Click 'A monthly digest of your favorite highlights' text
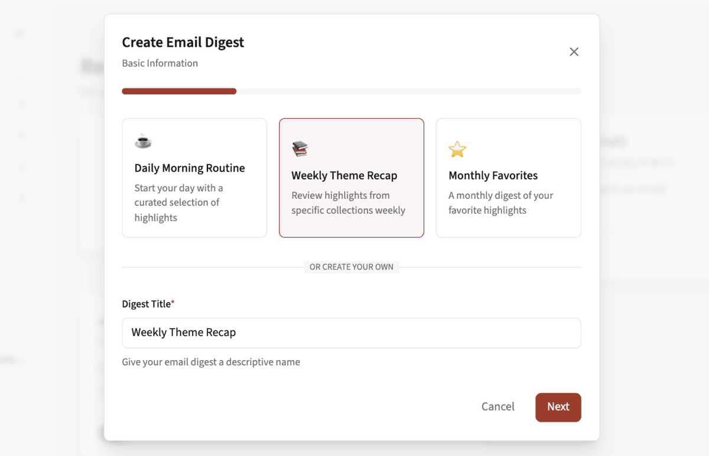Screen dimensions: 709x456 (501, 203)
